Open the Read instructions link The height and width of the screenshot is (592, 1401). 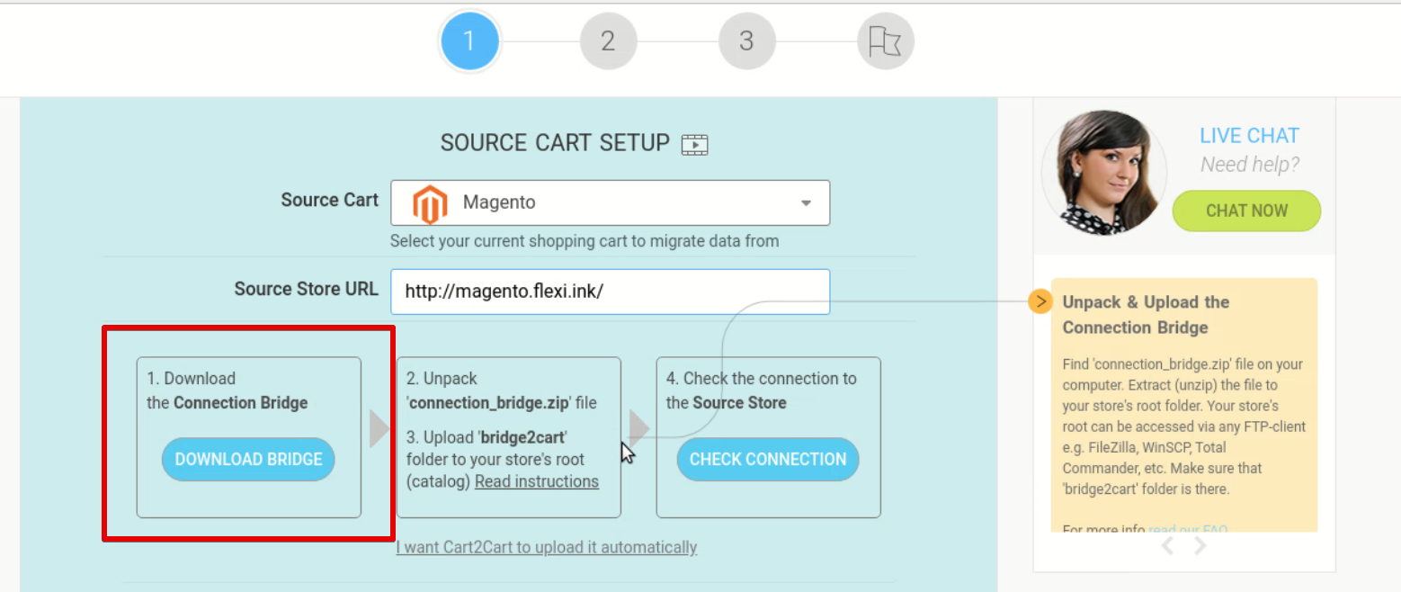point(537,481)
